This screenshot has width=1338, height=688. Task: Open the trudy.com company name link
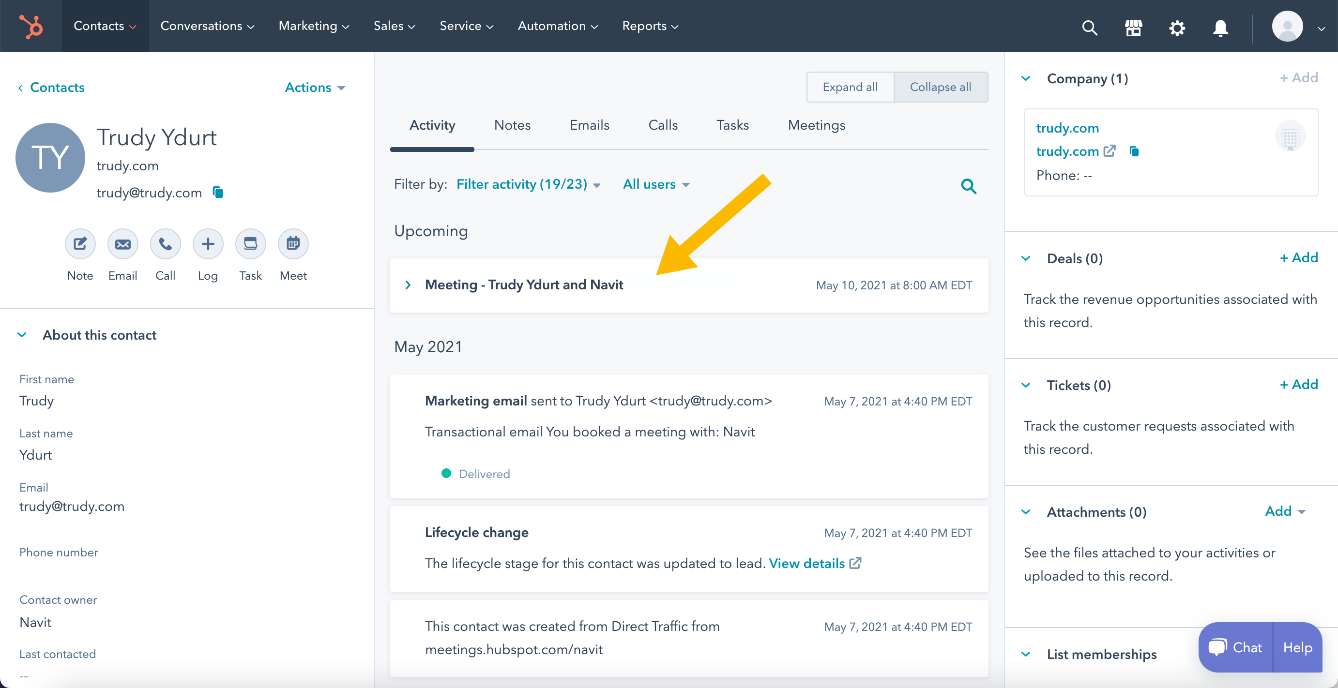pos(1067,128)
